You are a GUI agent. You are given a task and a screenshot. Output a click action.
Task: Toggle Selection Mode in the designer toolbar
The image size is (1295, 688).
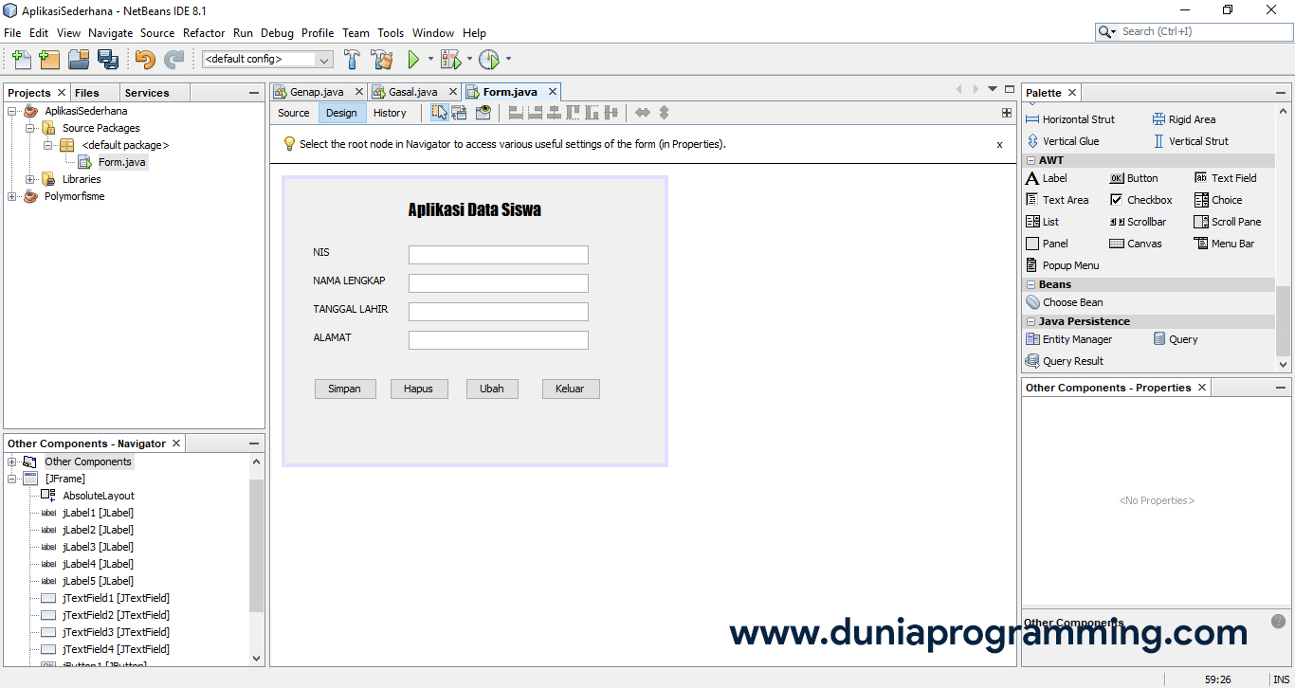pyautogui.click(x=438, y=112)
